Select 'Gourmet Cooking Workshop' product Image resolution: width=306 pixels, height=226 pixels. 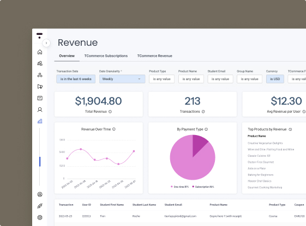tap(265, 187)
